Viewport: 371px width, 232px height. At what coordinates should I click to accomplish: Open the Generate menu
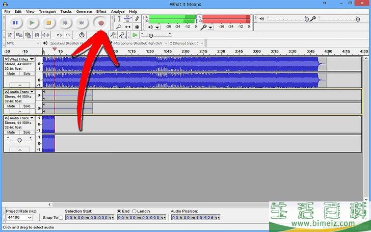(84, 11)
